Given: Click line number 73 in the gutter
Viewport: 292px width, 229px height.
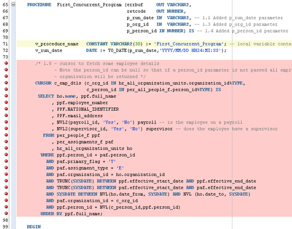Looking at the screenshot, I should [x=5, y=57].
